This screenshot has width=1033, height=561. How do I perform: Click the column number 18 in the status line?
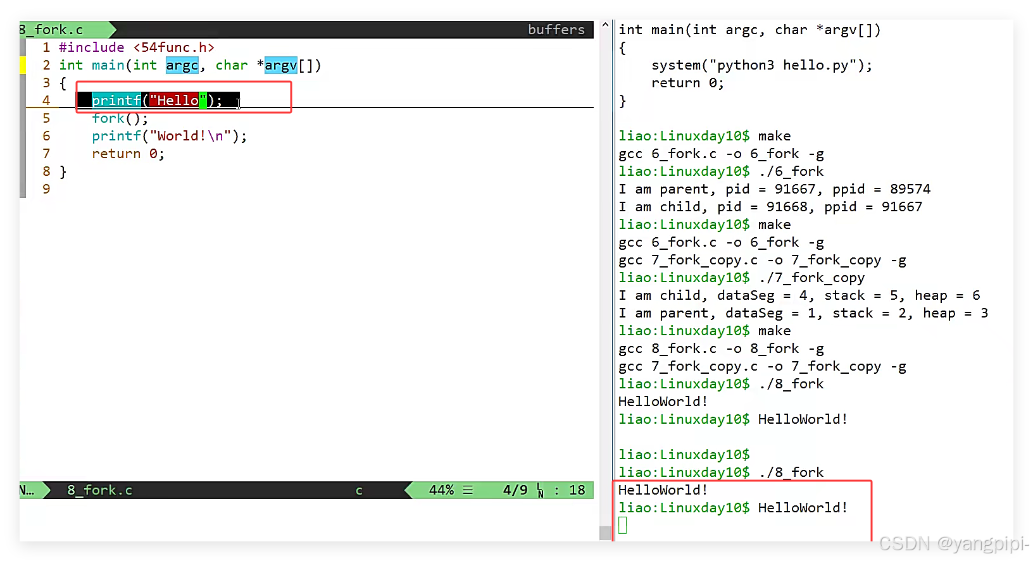point(577,490)
